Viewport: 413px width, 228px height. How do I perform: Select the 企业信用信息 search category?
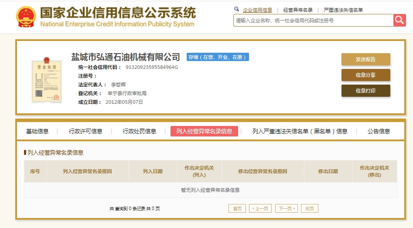[257, 10]
